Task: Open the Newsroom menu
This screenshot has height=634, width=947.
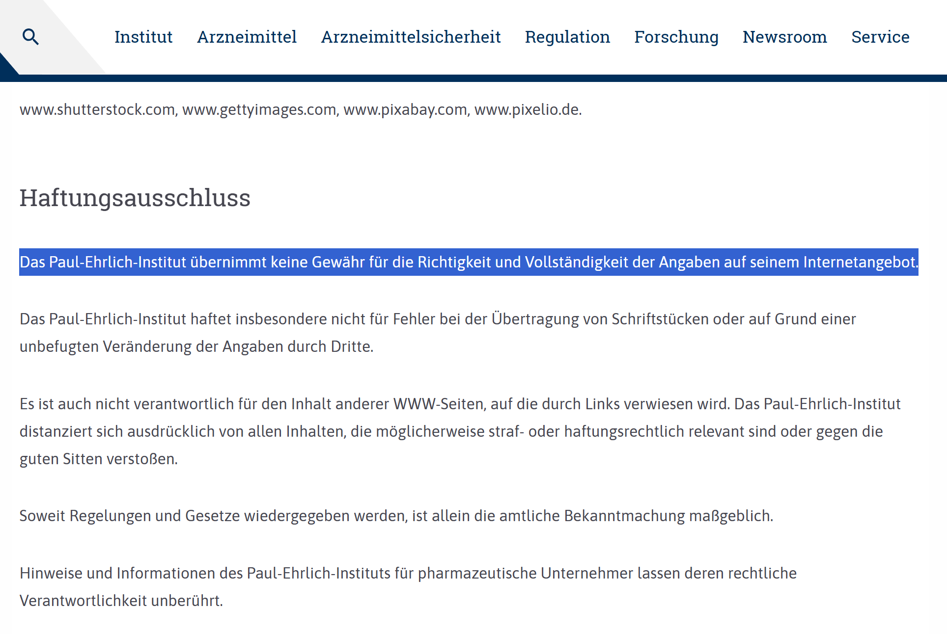Action: pos(784,37)
